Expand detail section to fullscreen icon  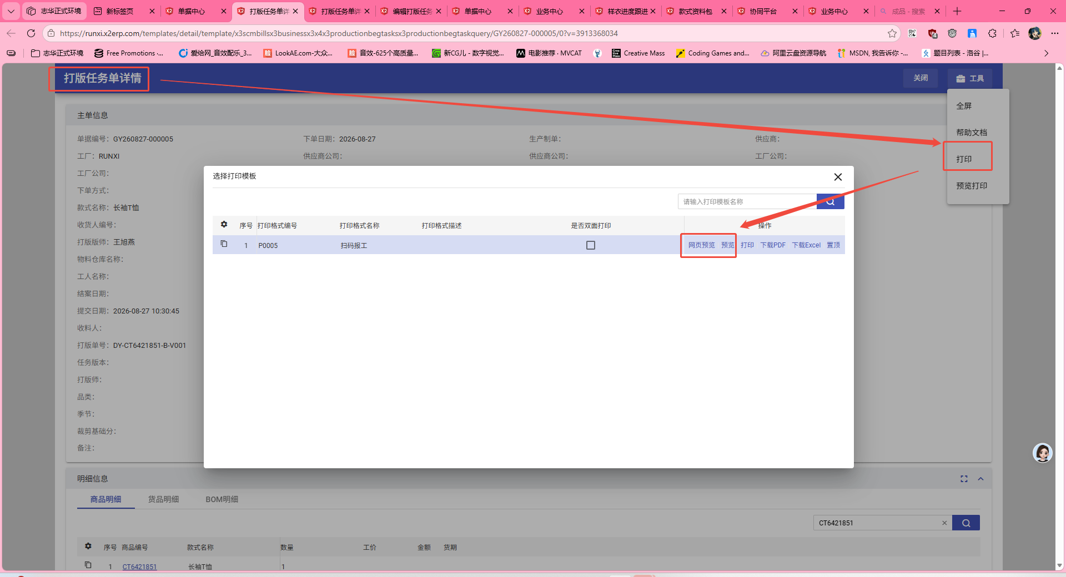click(964, 479)
